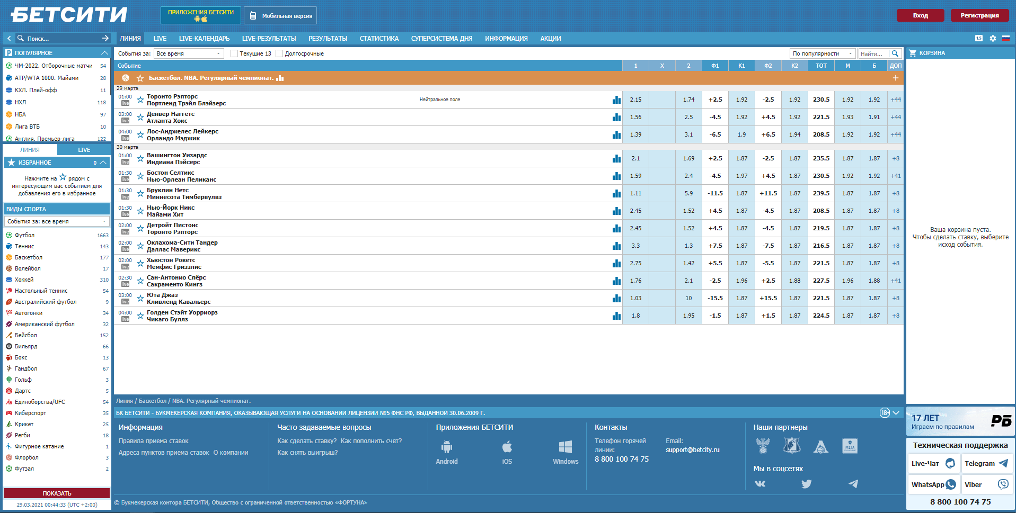Image resolution: width=1016 pixels, height=513 pixels.
Task: Star Бостон Селтикс match as favorite
Action: click(140, 176)
